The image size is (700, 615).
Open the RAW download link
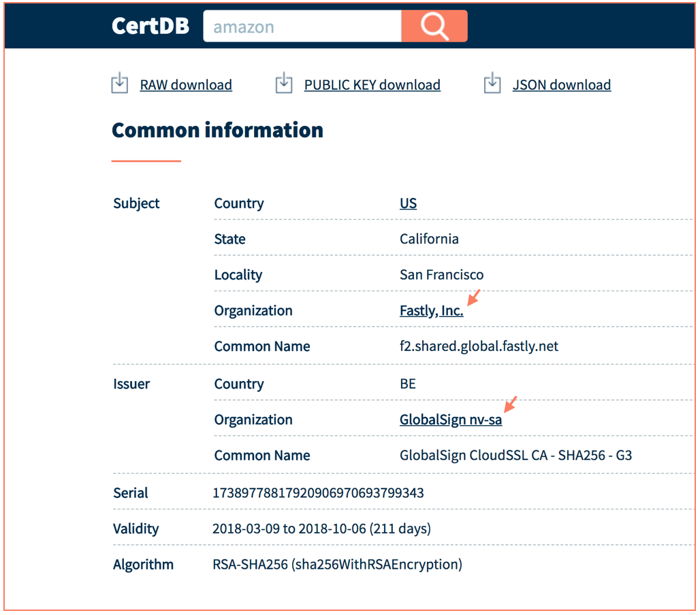[x=186, y=85]
